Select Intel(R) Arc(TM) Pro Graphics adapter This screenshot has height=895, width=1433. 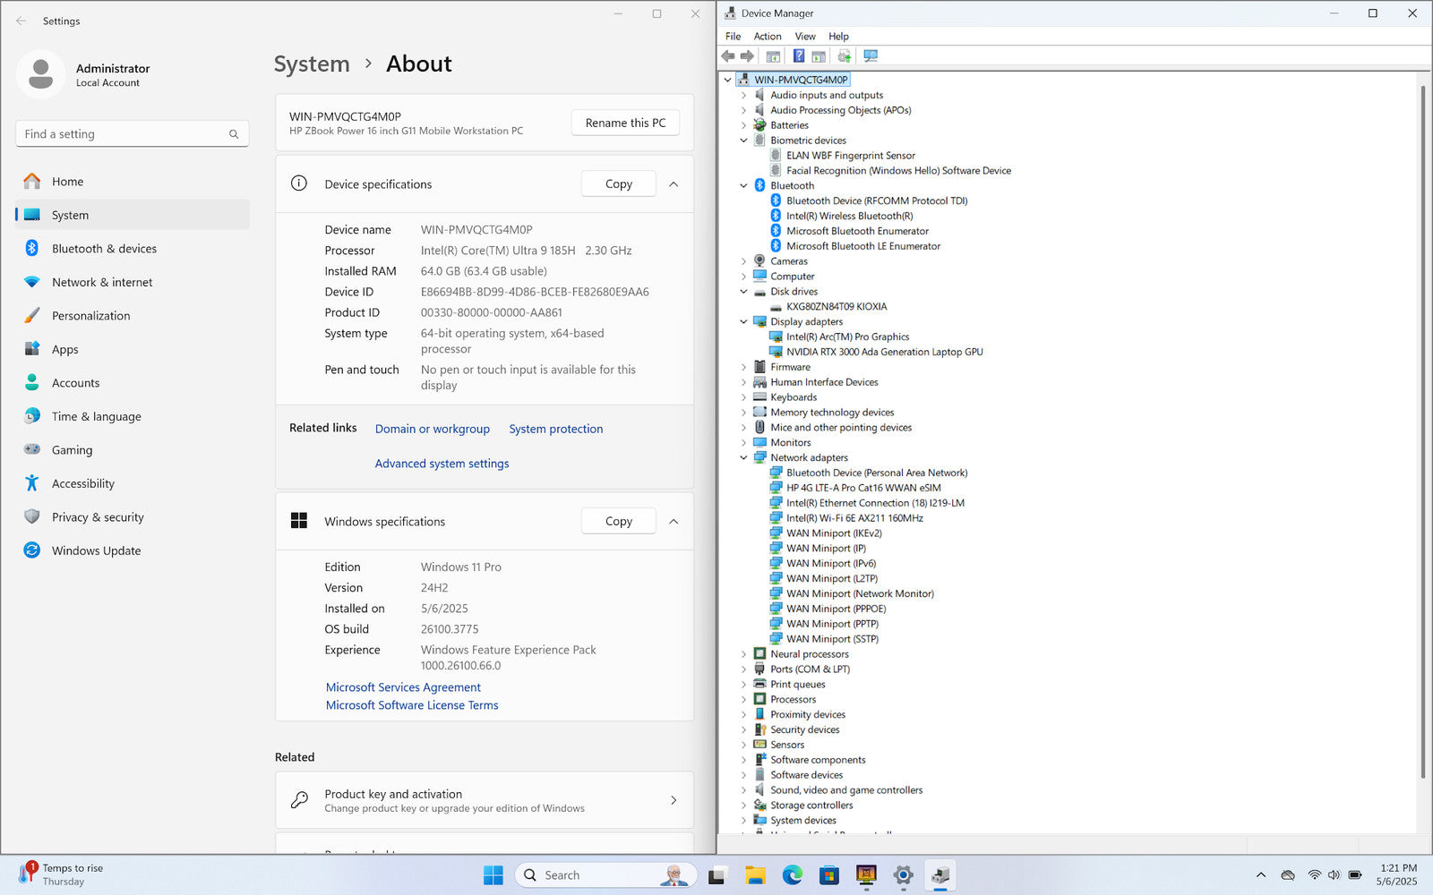847,337
